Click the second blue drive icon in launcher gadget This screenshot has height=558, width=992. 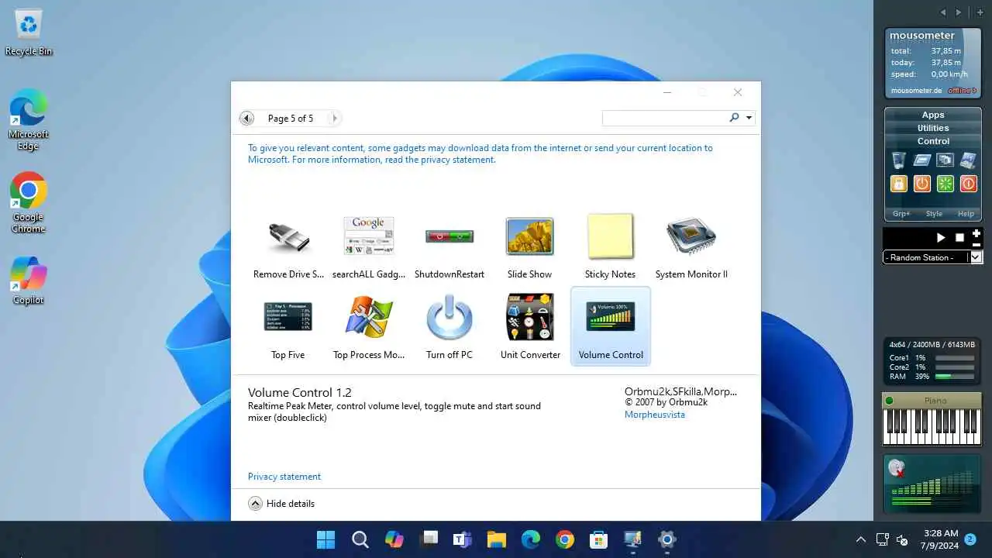tap(921, 160)
